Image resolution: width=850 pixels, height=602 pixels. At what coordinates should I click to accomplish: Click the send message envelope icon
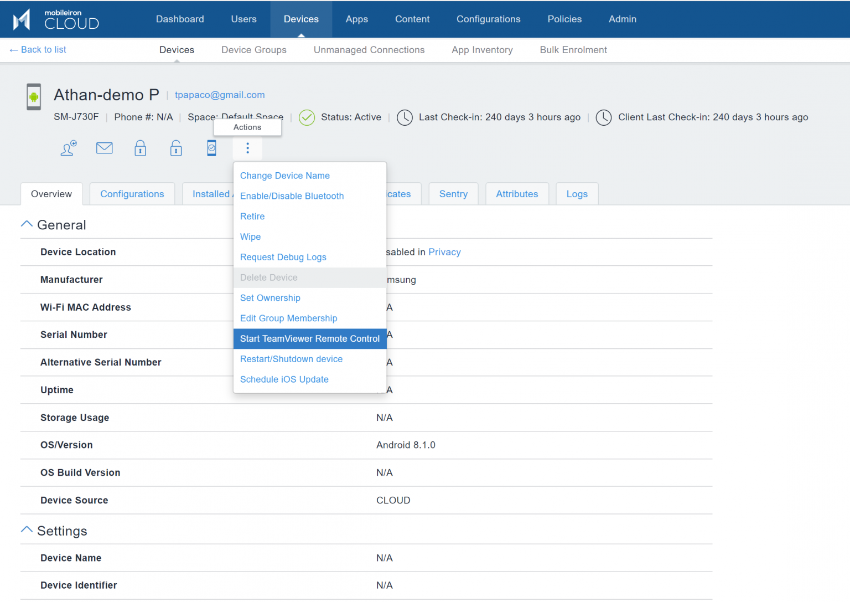(104, 148)
